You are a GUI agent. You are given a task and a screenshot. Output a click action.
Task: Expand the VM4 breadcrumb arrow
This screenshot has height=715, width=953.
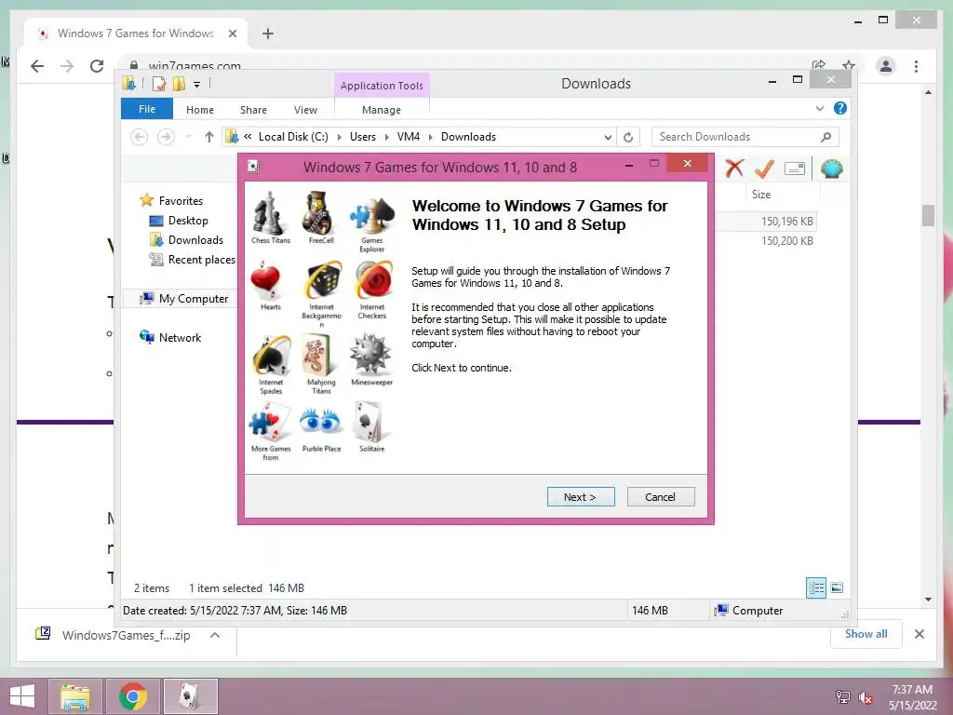430,138
